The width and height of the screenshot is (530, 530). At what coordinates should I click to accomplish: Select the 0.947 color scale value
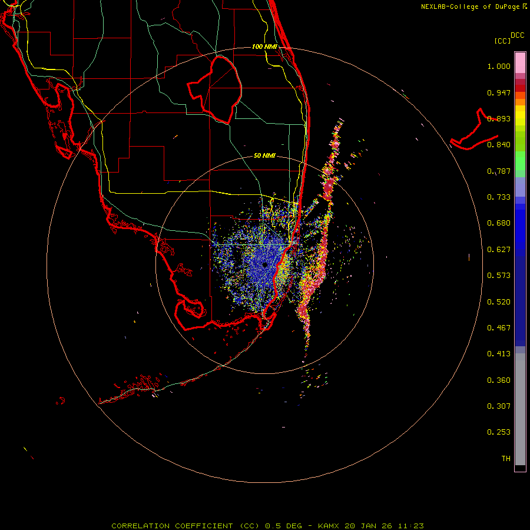(499, 92)
